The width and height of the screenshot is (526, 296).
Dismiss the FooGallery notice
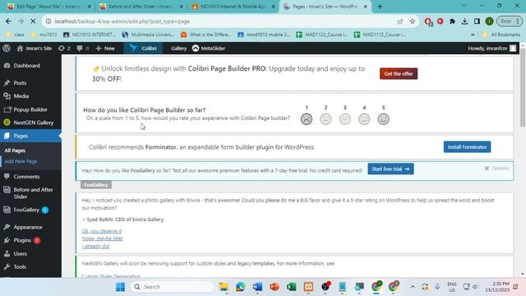coord(496,168)
